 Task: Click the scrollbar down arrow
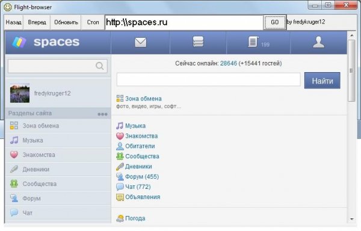351,219
